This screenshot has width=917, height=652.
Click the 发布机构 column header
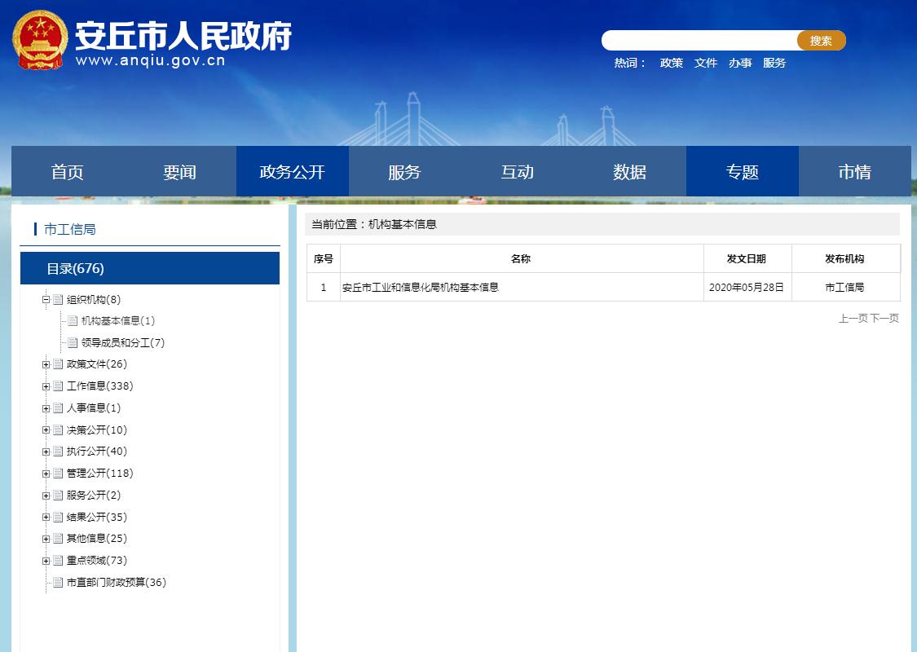tap(844, 258)
